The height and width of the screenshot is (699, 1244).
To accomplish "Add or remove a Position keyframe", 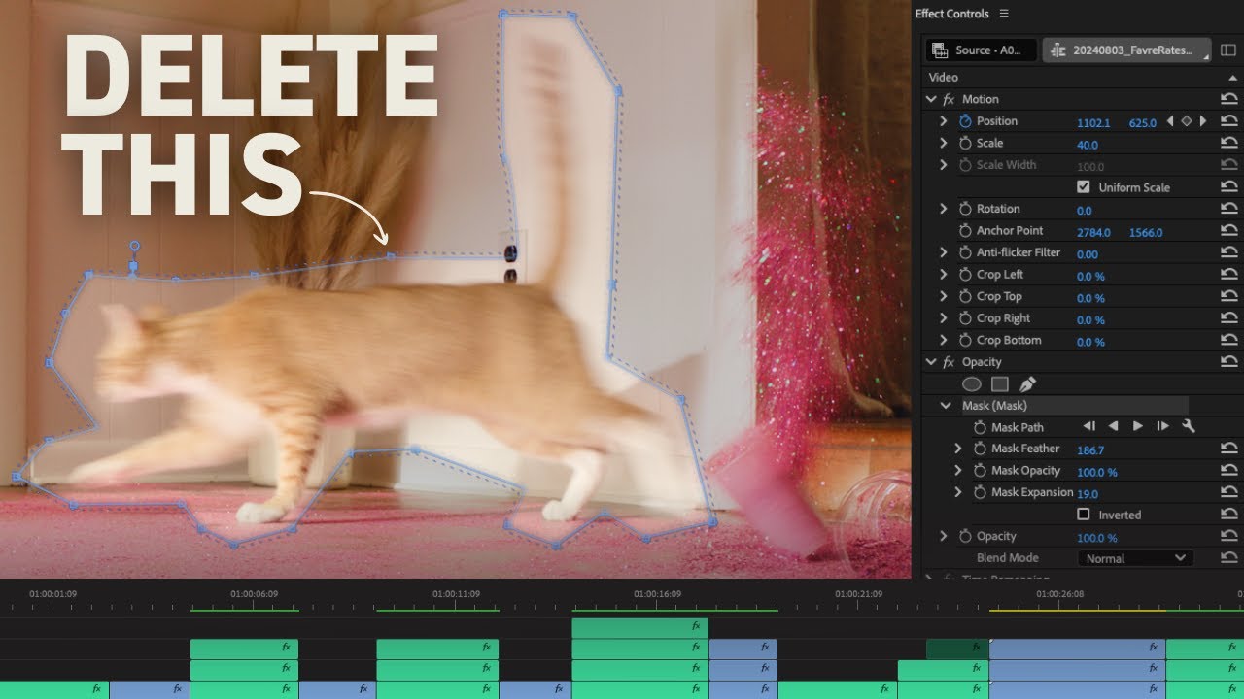I will 1187,121.
